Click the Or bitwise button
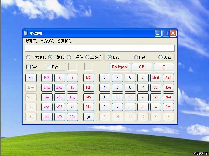The image size is (209, 156). pyautogui.click(x=156, y=87)
